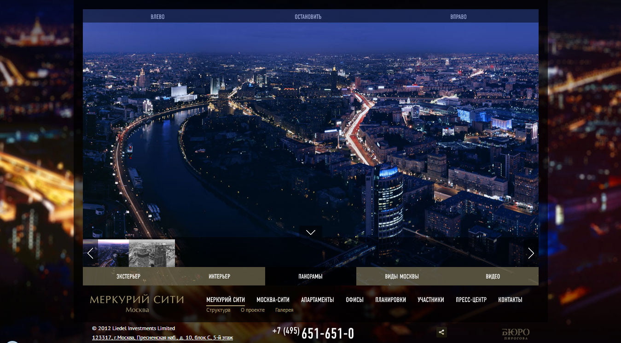Open the ВИДЕО tab
This screenshot has height=343, width=621.
pyautogui.click(x=493, y=276)
